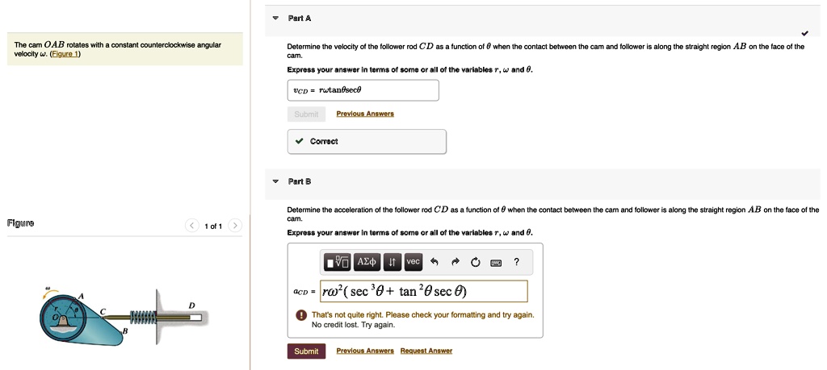Viewport: 827px width, 370px height.
Task: Click the Request Answer link
Action: 426,351
